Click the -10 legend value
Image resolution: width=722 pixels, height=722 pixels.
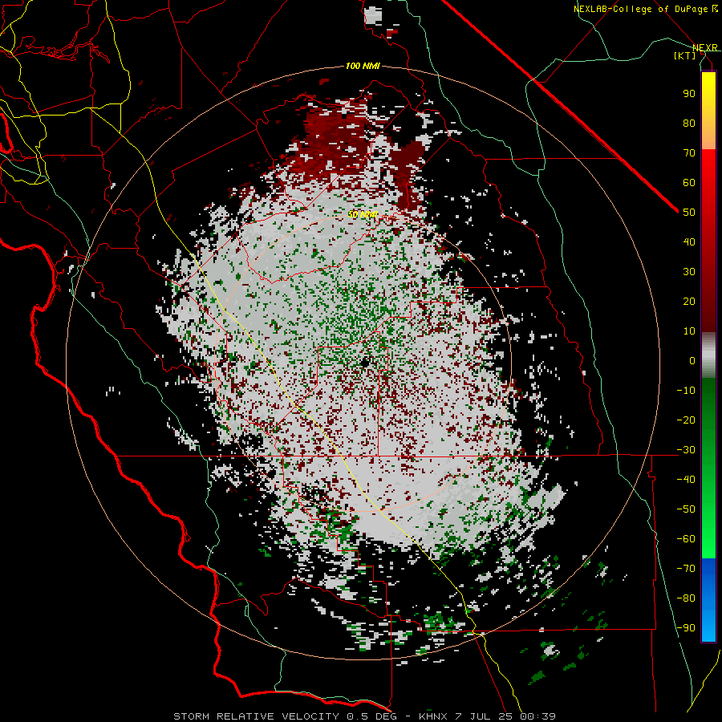(686, 391)
